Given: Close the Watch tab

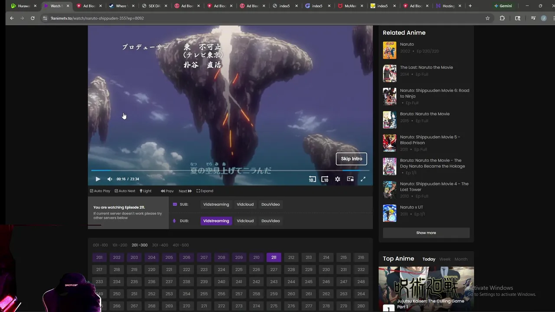Looking at the screenshot, I should tap(68, 6).
